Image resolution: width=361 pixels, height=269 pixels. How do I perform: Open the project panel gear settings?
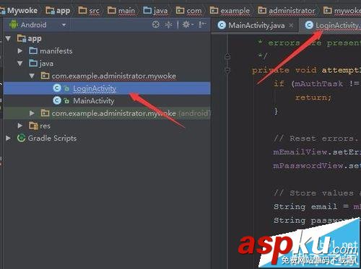click(188, 25)
